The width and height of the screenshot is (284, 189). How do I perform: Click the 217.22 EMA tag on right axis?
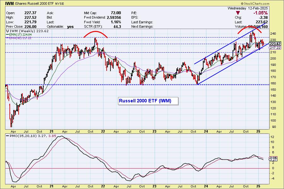[275, 48]
